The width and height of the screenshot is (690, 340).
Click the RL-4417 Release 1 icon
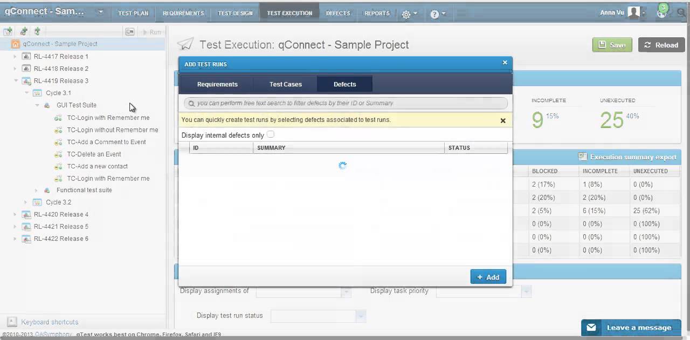[x=26, y=56]
